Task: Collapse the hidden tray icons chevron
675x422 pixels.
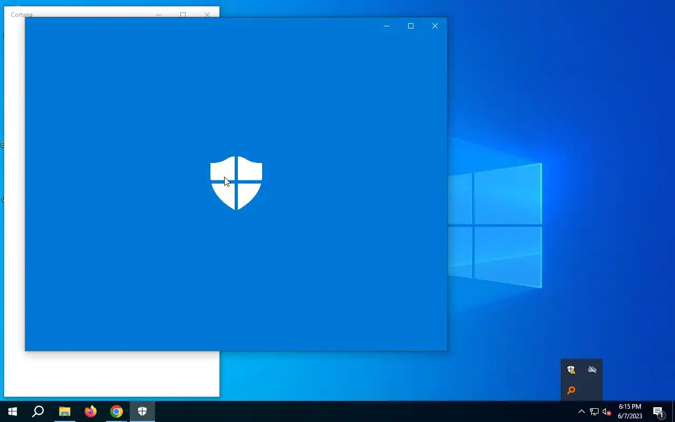Action: point(582,411)
